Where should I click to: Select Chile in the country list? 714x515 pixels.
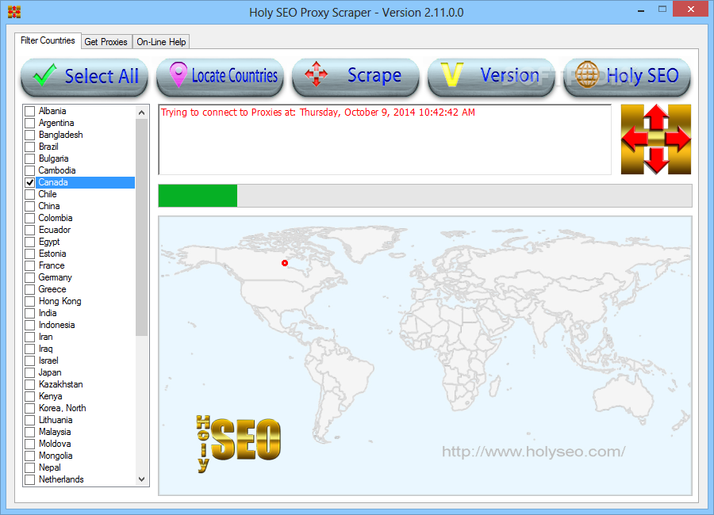48,194
